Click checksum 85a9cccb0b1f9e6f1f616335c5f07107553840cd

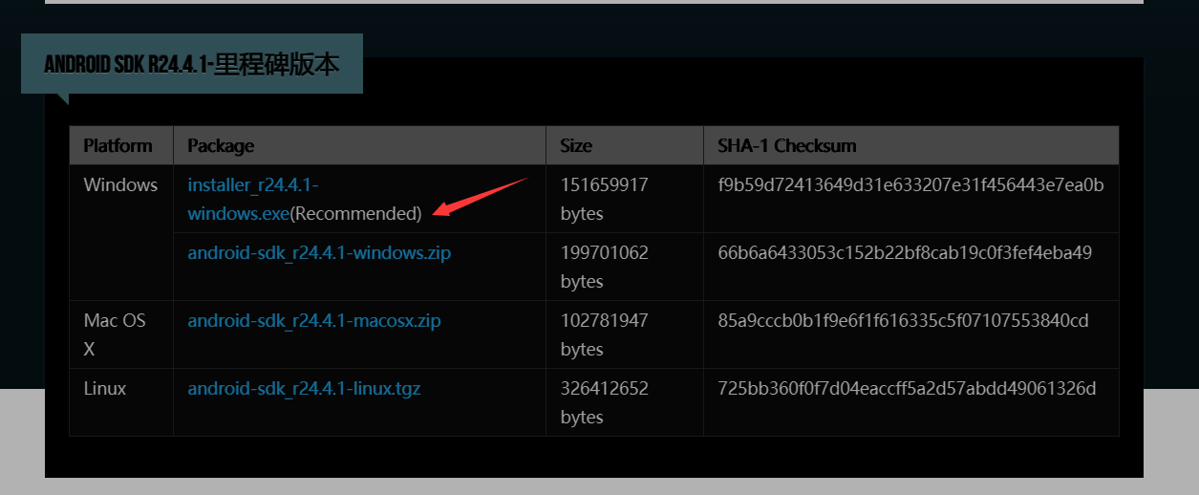point(904,321)
